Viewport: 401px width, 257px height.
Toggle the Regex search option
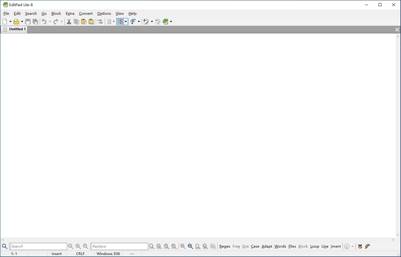pyautogui.click(x=225, y=246)
